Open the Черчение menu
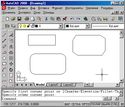This screenshot has width=125, height=107. pos(92,8)
